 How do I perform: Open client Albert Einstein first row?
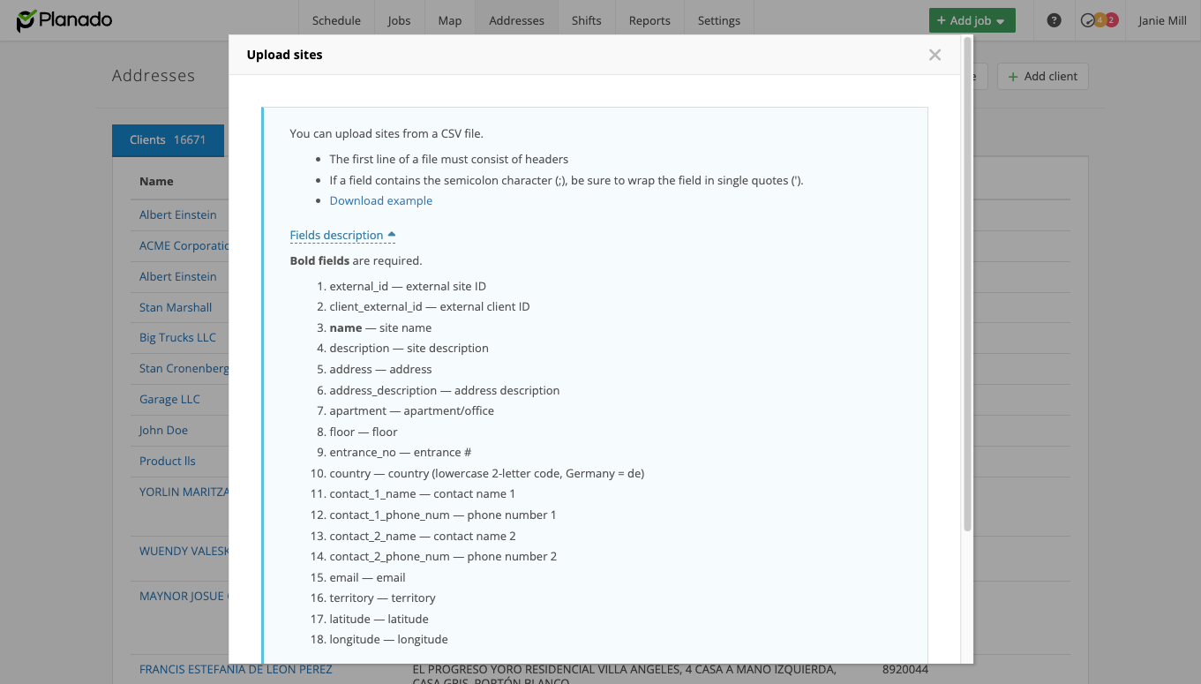[x=177, y=214]
